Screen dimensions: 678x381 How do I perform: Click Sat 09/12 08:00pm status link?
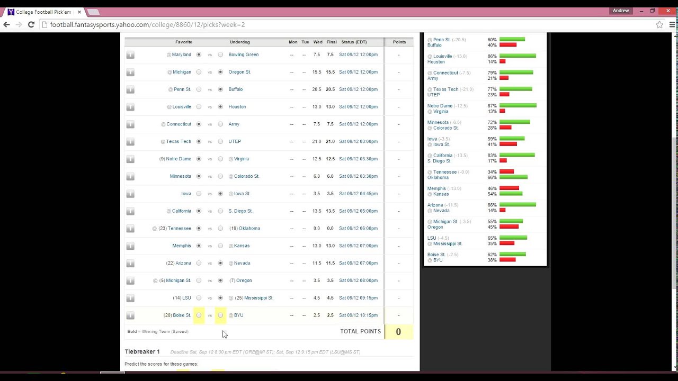click(358, 280)
